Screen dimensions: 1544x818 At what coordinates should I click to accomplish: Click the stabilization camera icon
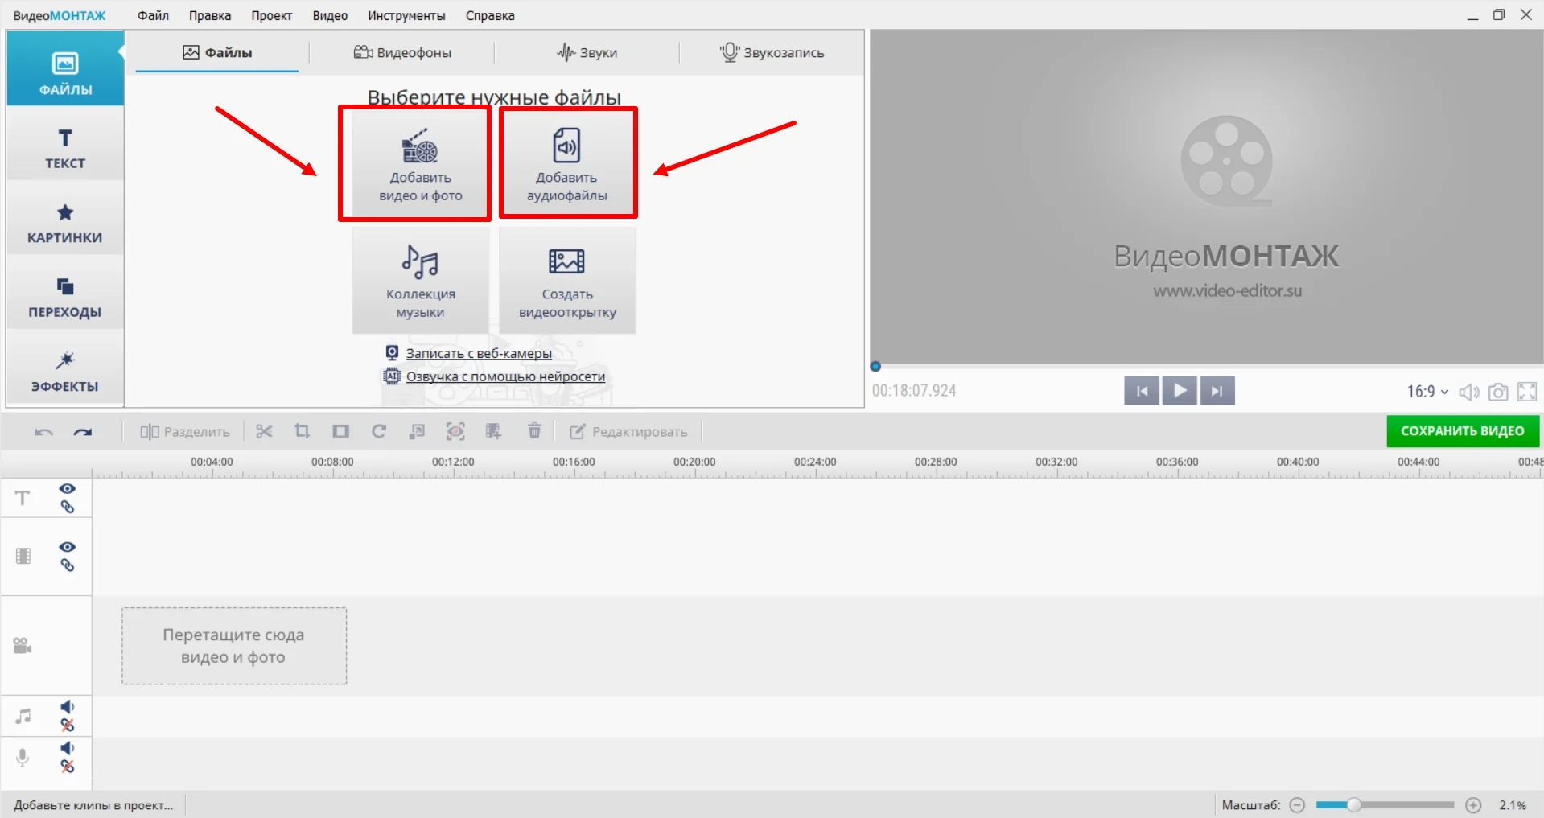click(x=455, y=432)
